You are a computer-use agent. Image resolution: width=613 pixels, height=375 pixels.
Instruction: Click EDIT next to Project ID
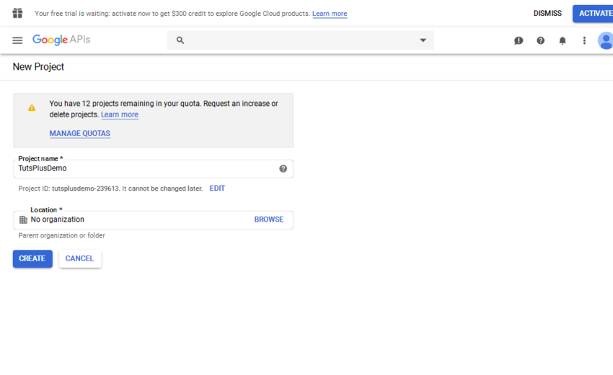[217, 189]
